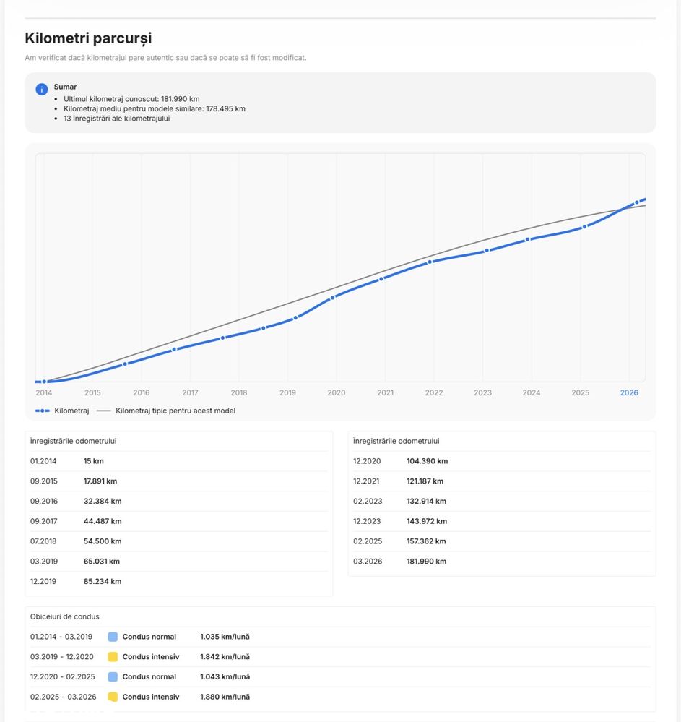
Task: Click the yellow swatch for 03.2019 - 12.2020
Action: (113, 657)
